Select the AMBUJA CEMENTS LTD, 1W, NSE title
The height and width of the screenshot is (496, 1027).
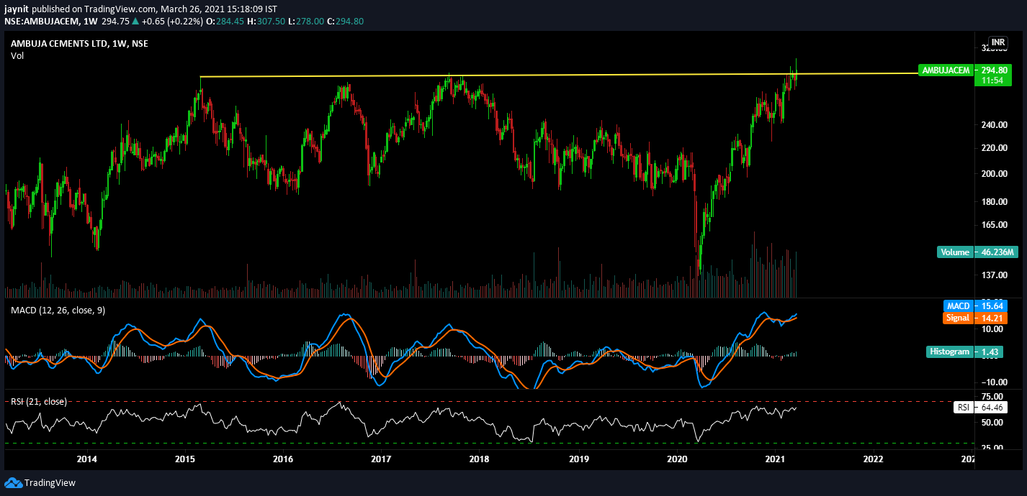pyautogui.click(x=79, y=44)
